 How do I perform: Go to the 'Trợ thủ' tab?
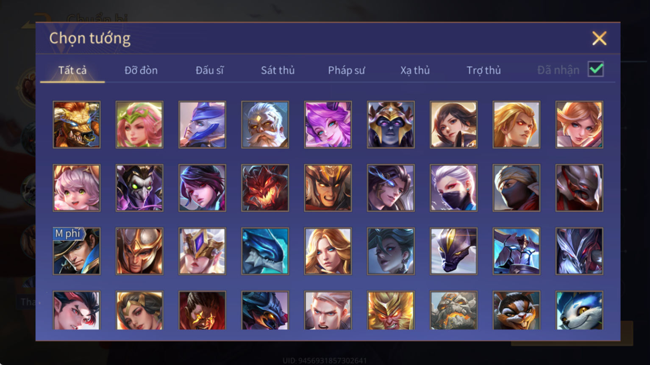[483, 70]
